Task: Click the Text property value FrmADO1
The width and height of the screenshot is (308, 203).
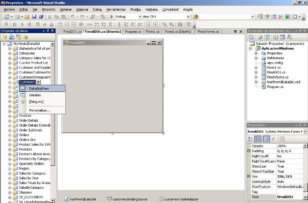Action: pyautogui.click(x=290, y=197)
